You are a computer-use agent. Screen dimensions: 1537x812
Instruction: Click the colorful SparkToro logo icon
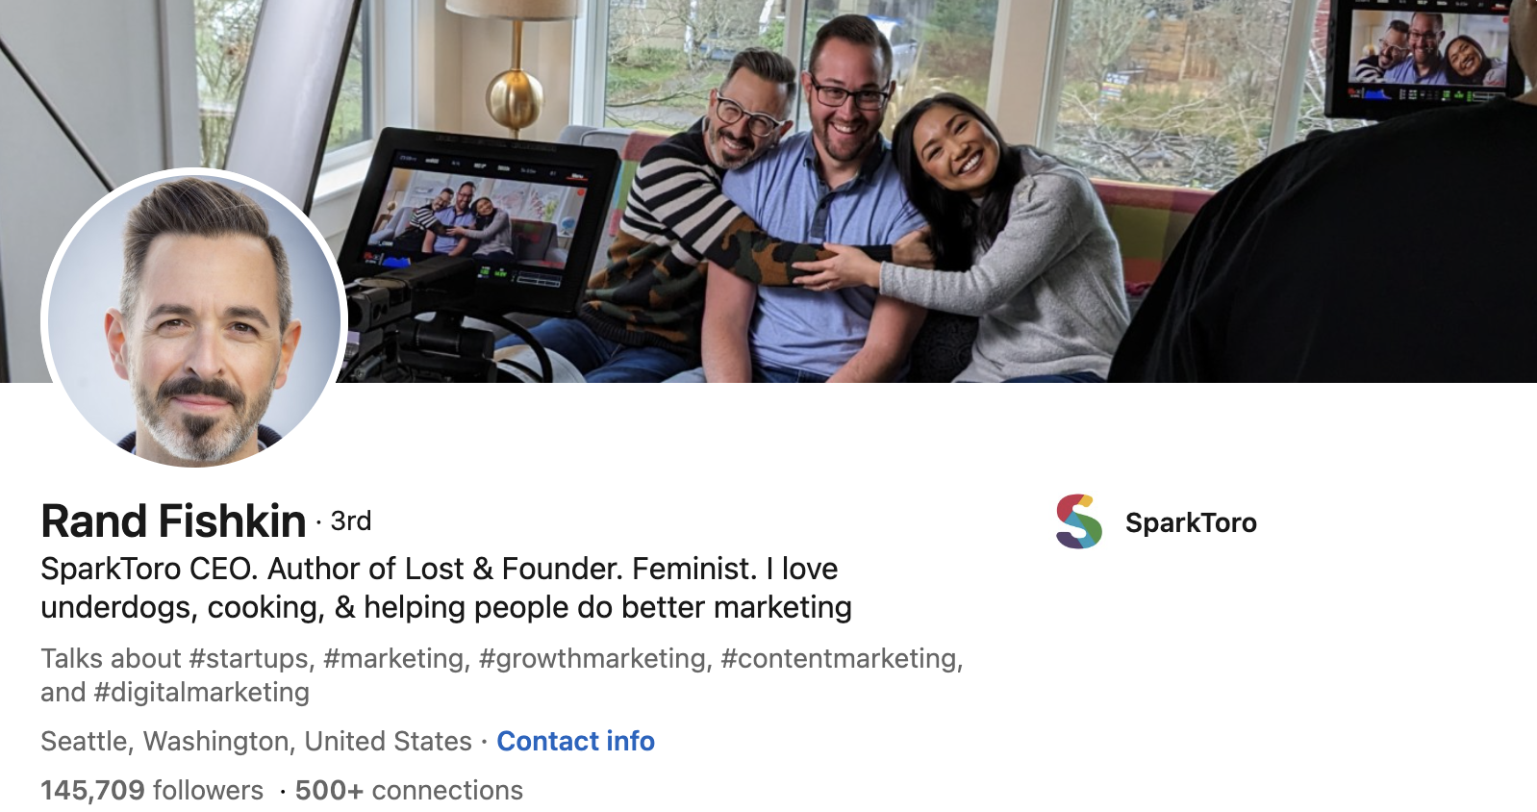pyautogui.click(x=1078, y=521)
